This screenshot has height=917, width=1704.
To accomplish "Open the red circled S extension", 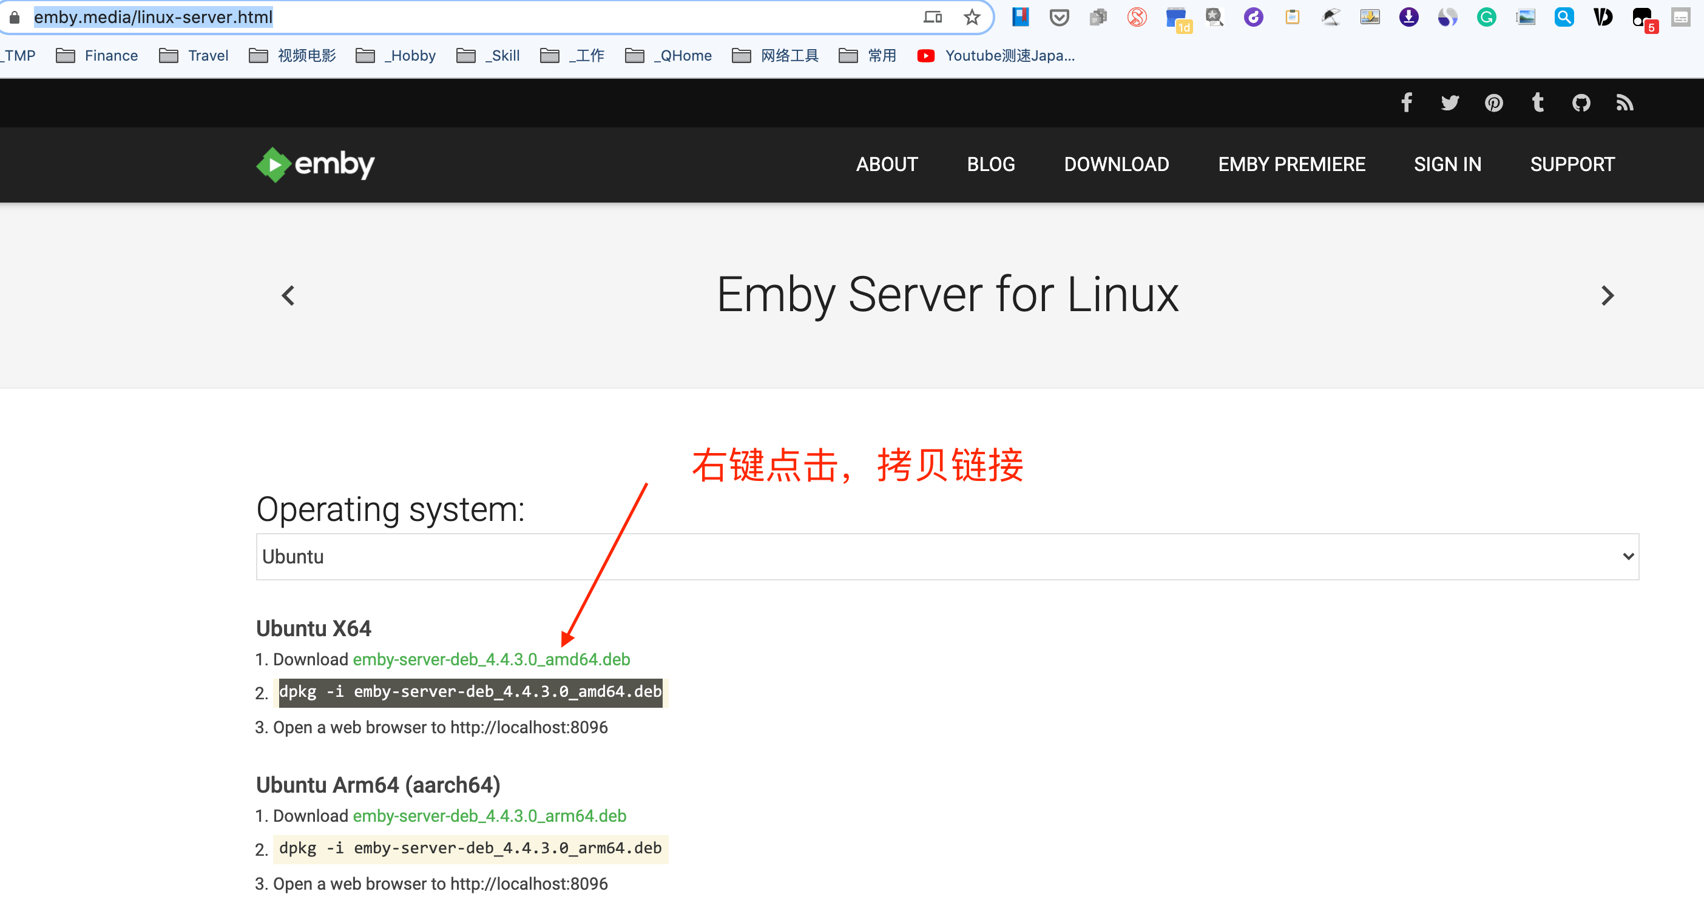I will pyautogui.click(x=1137, y=17).
